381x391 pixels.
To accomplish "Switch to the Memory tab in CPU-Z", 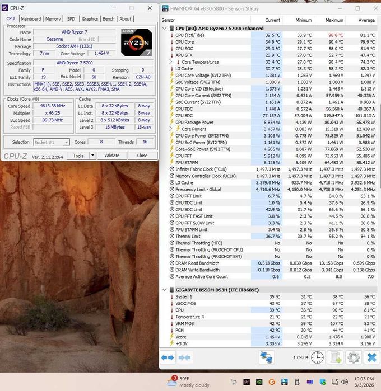I will 53,19.
